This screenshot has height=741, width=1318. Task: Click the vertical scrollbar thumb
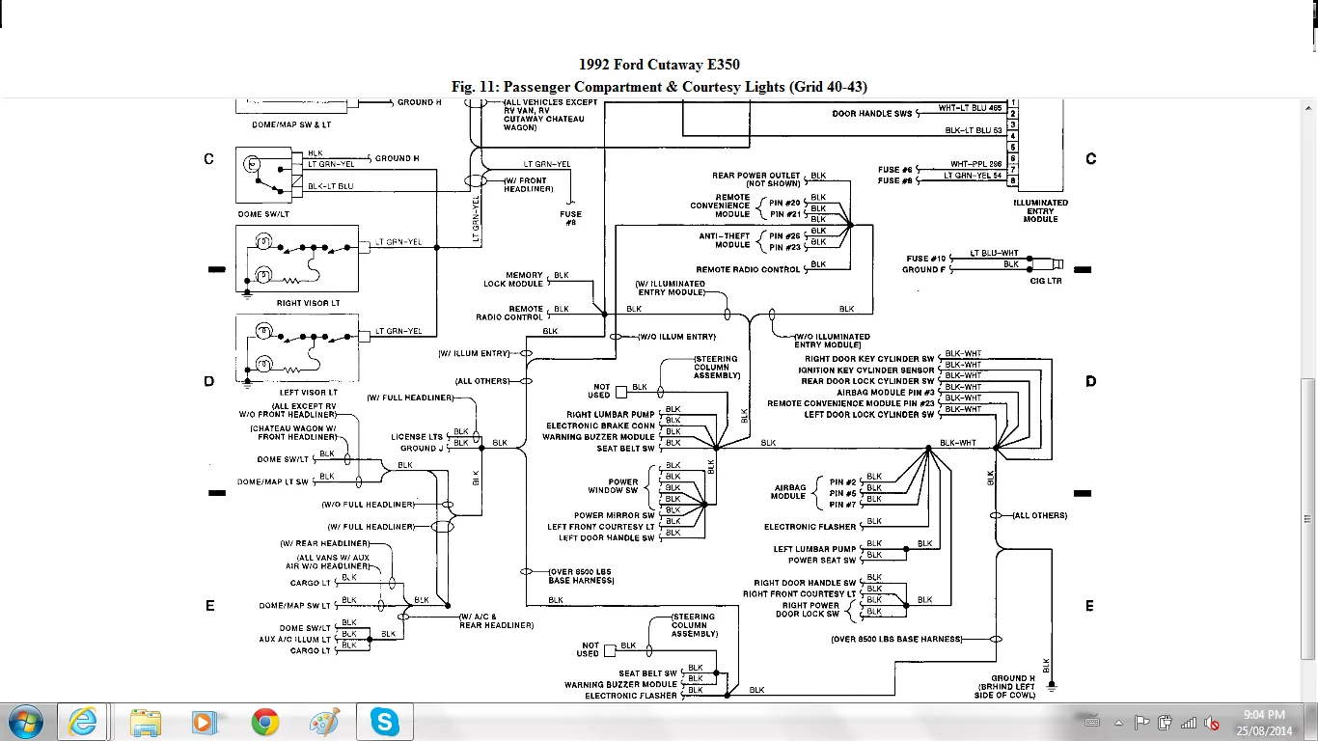point(1308,518)
